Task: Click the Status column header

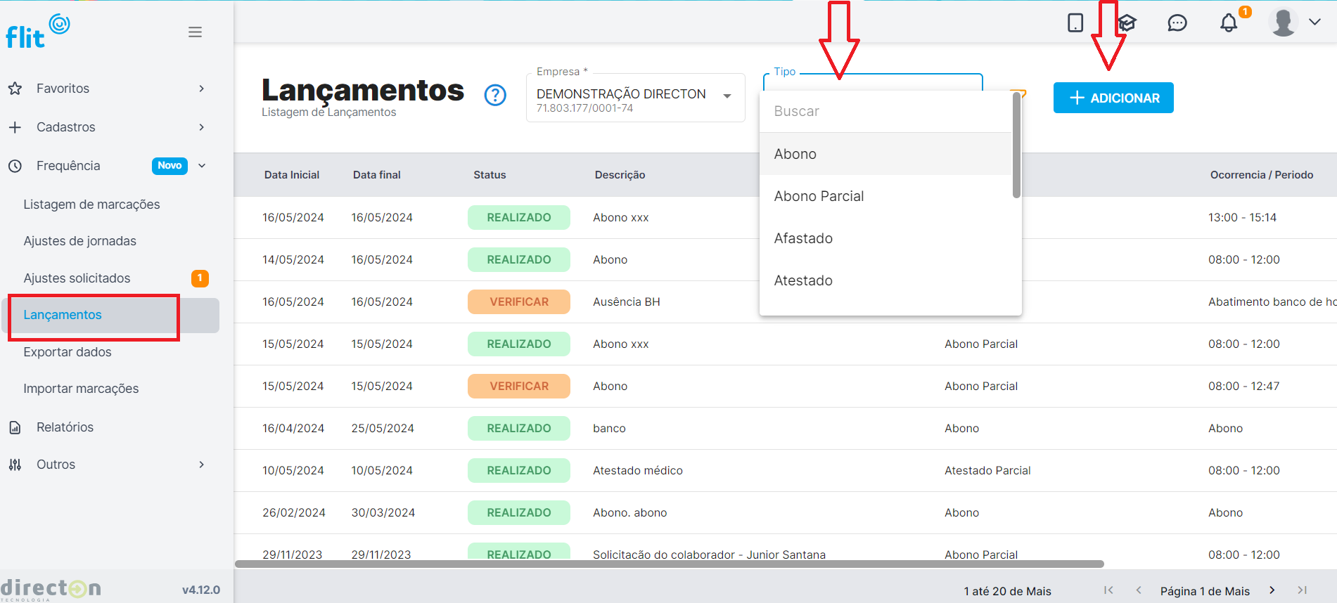Action: pos(490,175)
